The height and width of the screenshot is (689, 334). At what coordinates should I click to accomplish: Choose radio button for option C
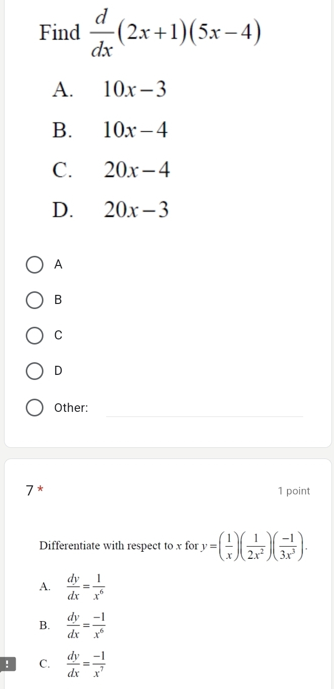[x=34, y=335]
